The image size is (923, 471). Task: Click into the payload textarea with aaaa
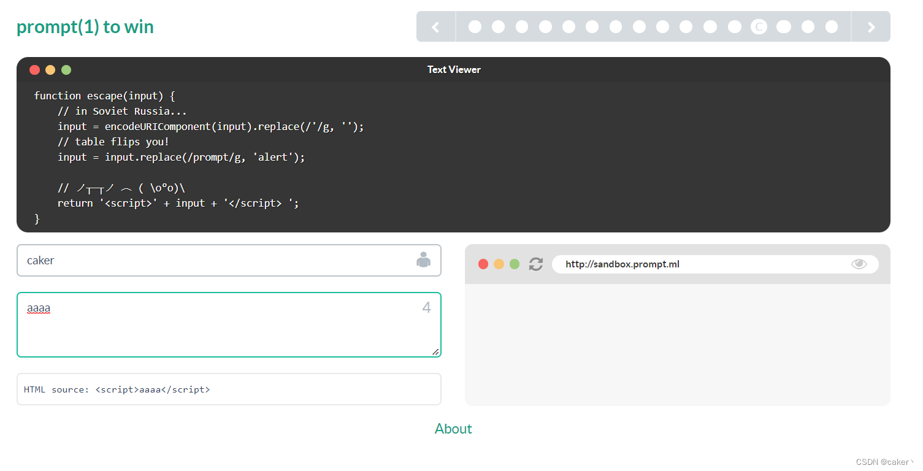click(229, 324)
